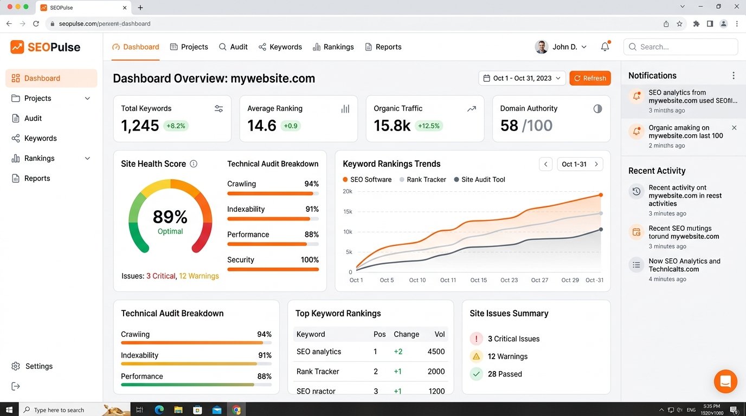
Task: Toggle the SEO Software chart series
Action: click(367, 179)
